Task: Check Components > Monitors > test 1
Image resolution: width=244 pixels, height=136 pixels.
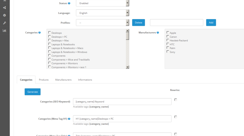Action: (49, 67)
